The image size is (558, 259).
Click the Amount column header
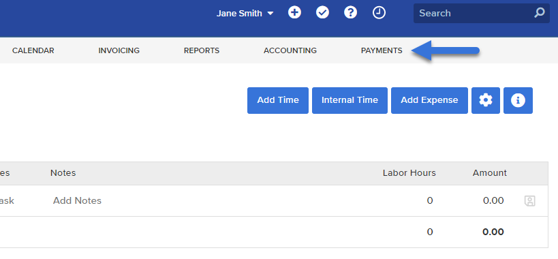[x=490, y=173]
